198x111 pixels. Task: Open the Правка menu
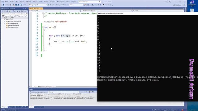point(12,2)
